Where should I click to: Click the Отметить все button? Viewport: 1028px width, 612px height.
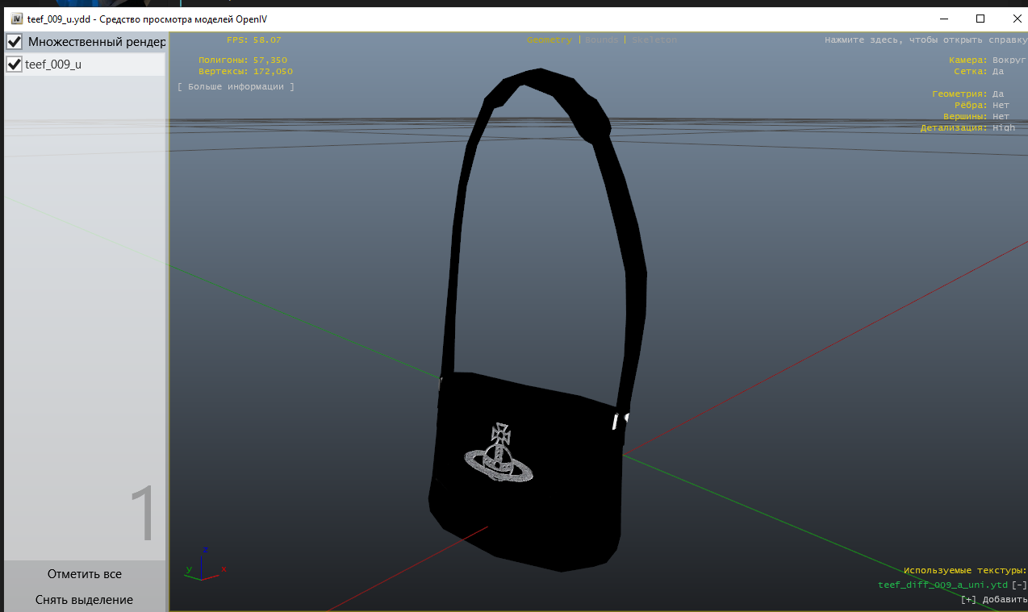[x=85, y=574]
